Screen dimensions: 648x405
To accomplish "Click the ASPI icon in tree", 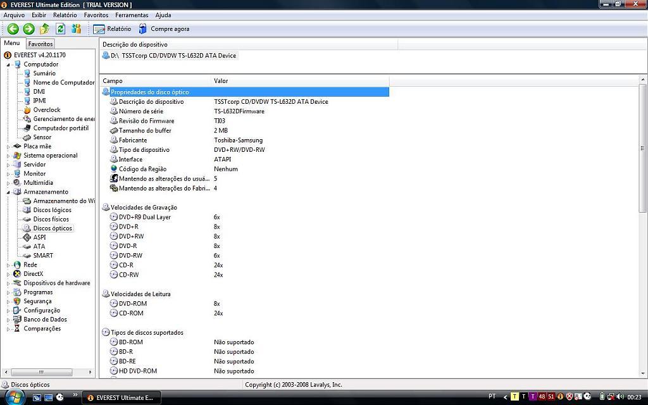I will pyautogui.click(x=27, y=237).
